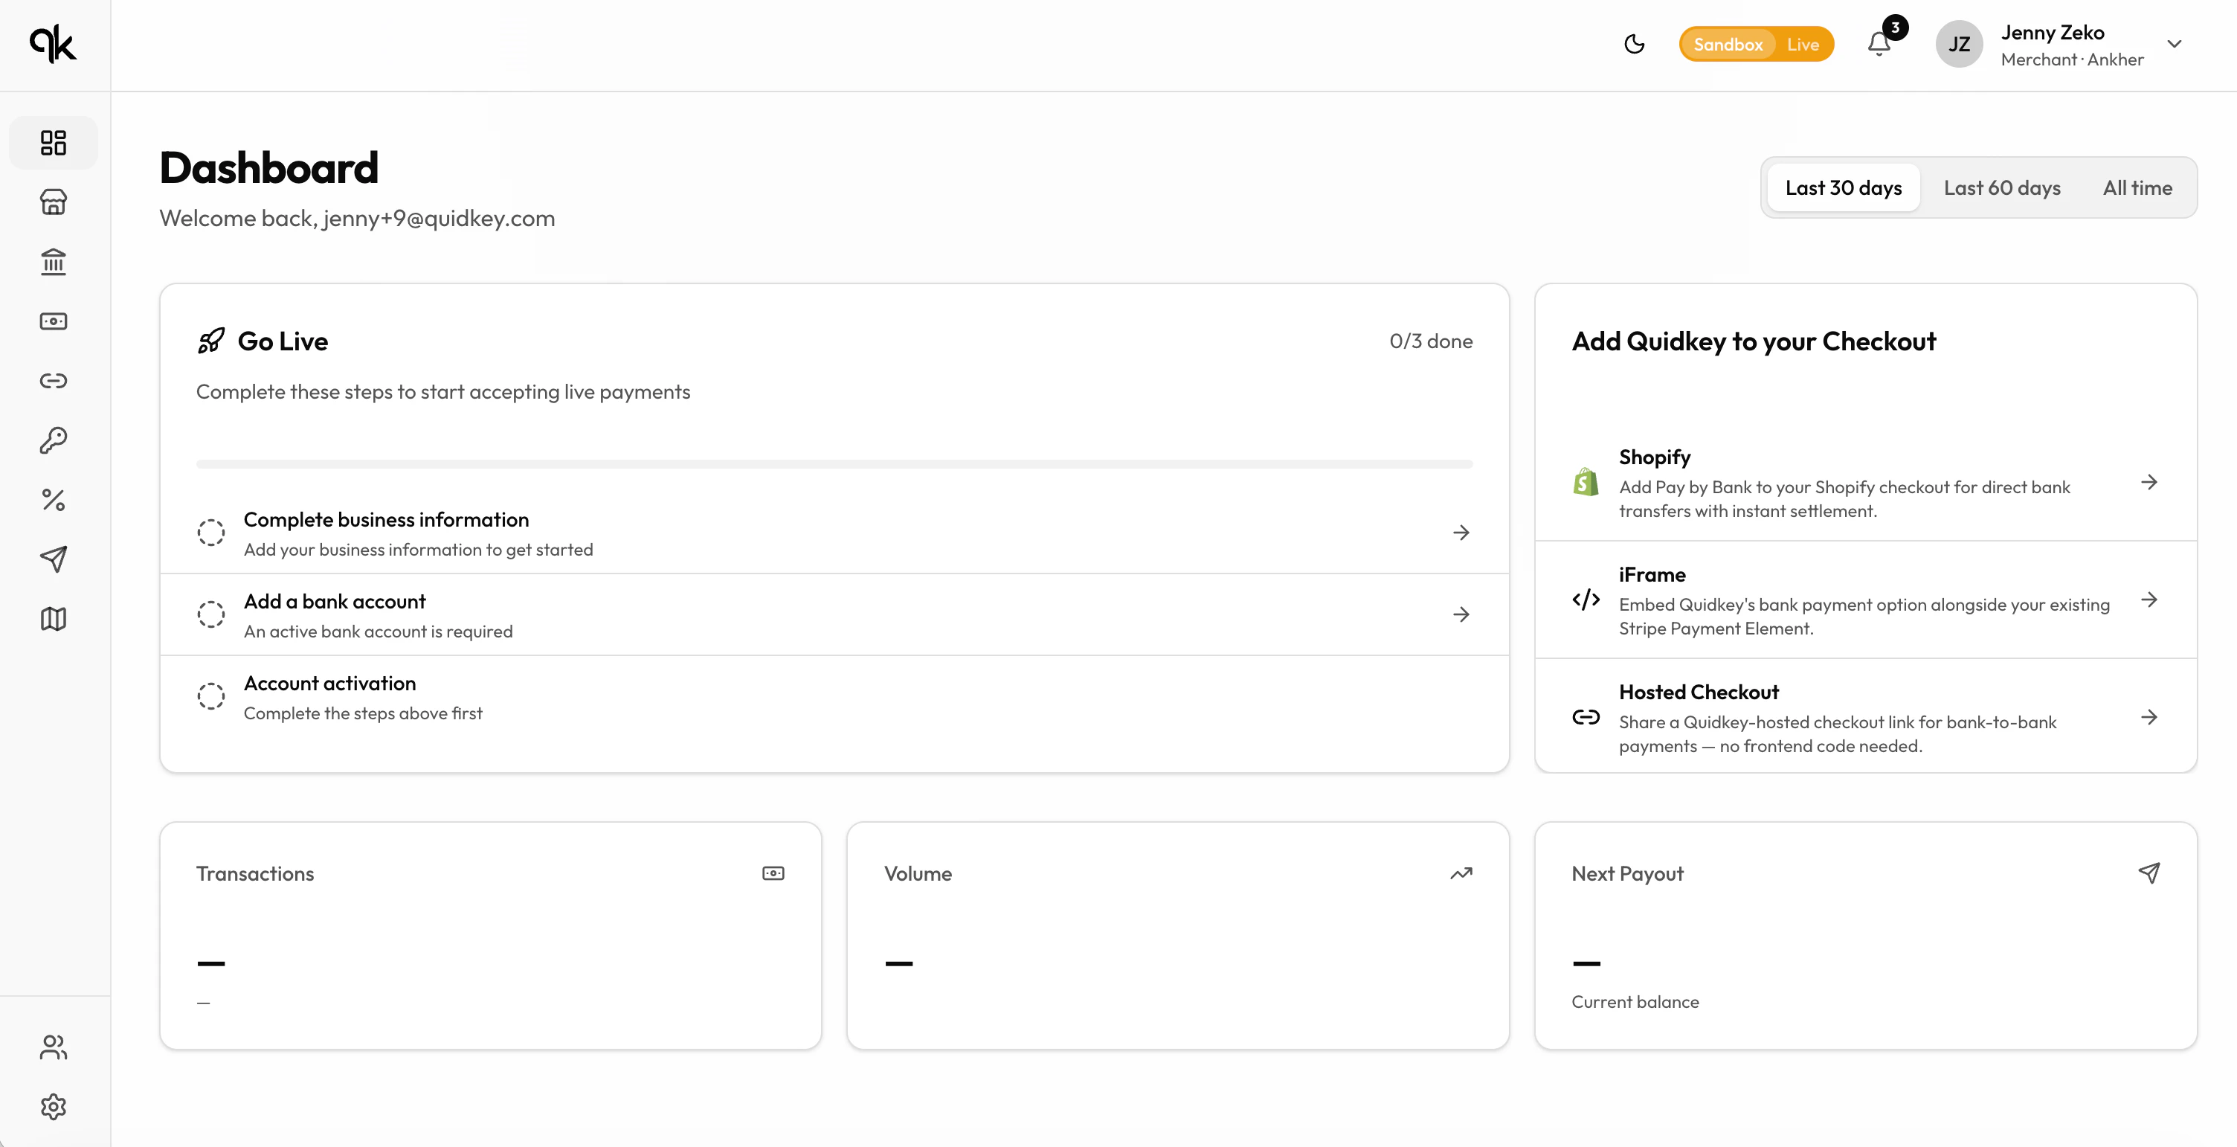
Task: Open the Add a bank account step
Action: coord(834,614)
